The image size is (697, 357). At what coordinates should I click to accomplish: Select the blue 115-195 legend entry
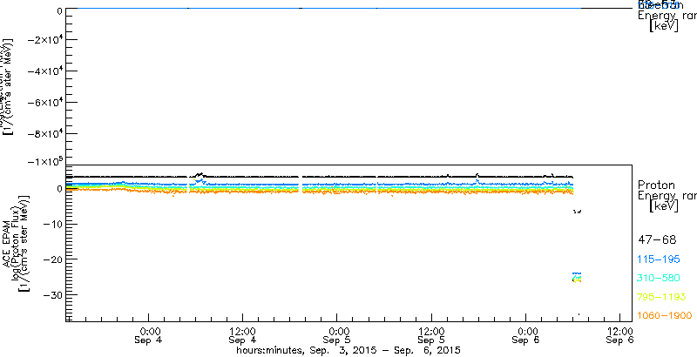tap(660, 259)
